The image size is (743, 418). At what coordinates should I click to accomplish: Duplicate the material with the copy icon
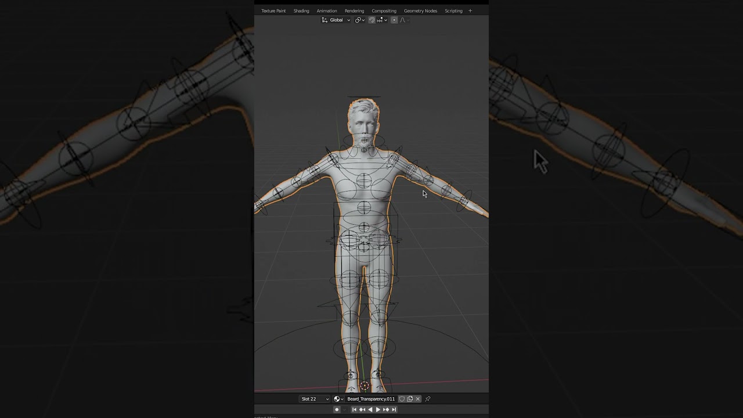(410, 399)
